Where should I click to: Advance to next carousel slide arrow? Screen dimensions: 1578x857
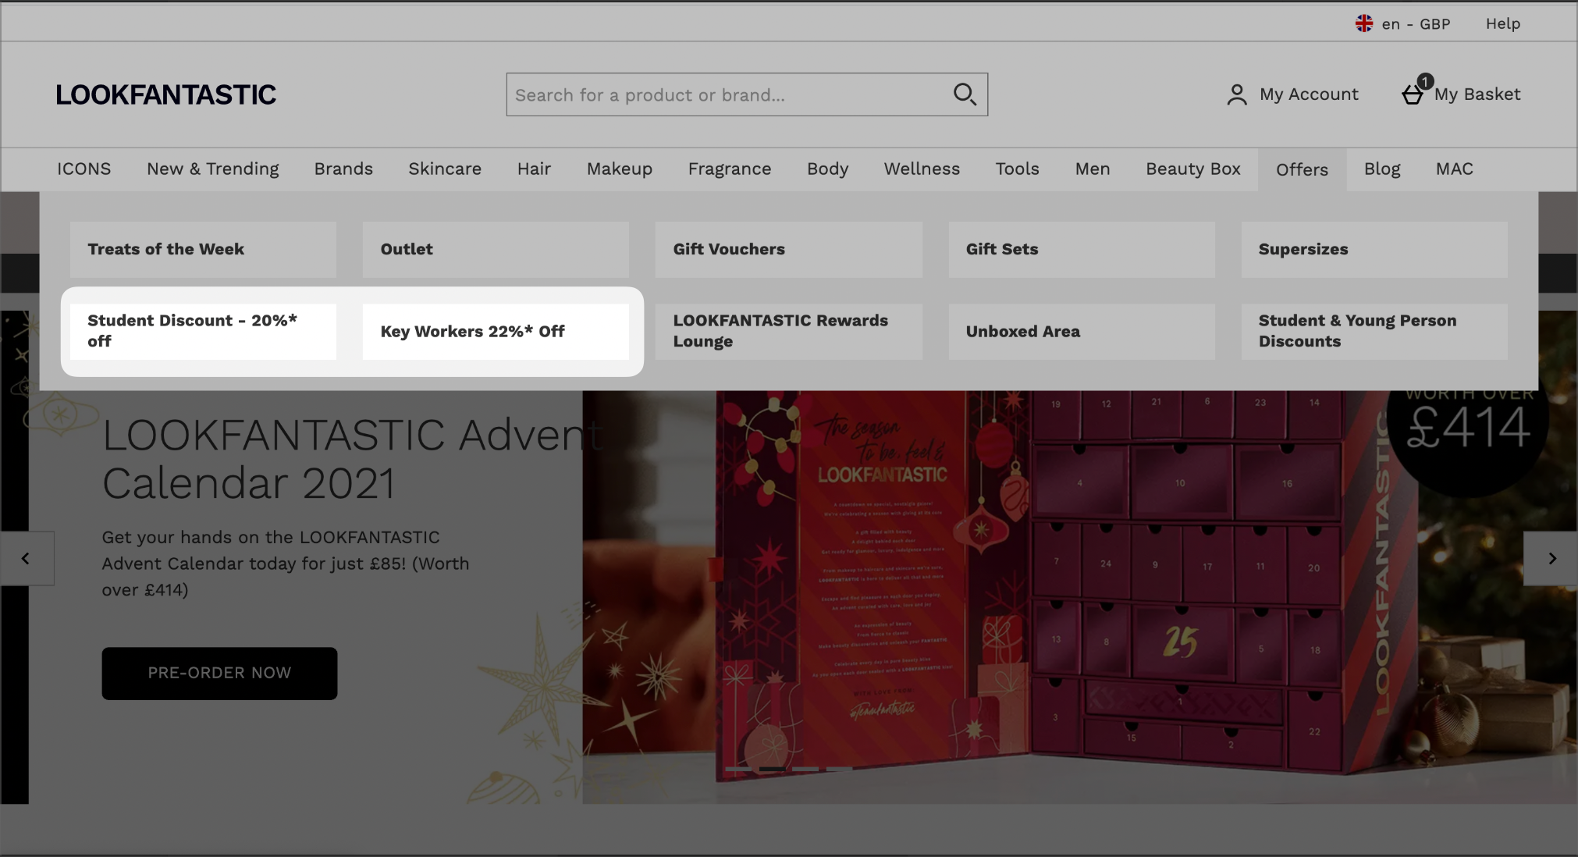pyautogui.click(x=1551, y=558)
